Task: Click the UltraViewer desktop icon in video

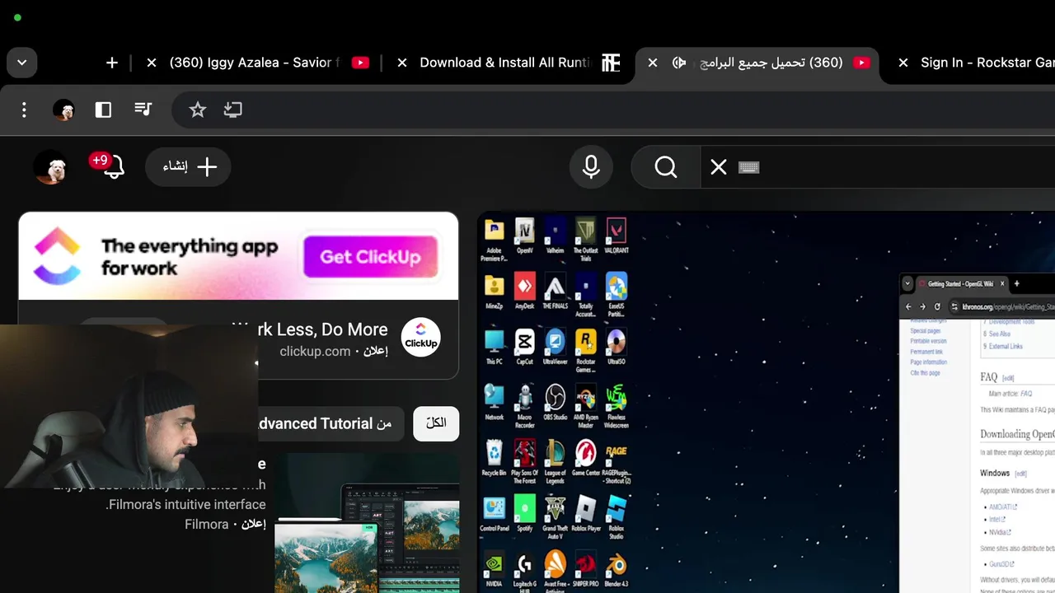Action: tap(555, 347)
